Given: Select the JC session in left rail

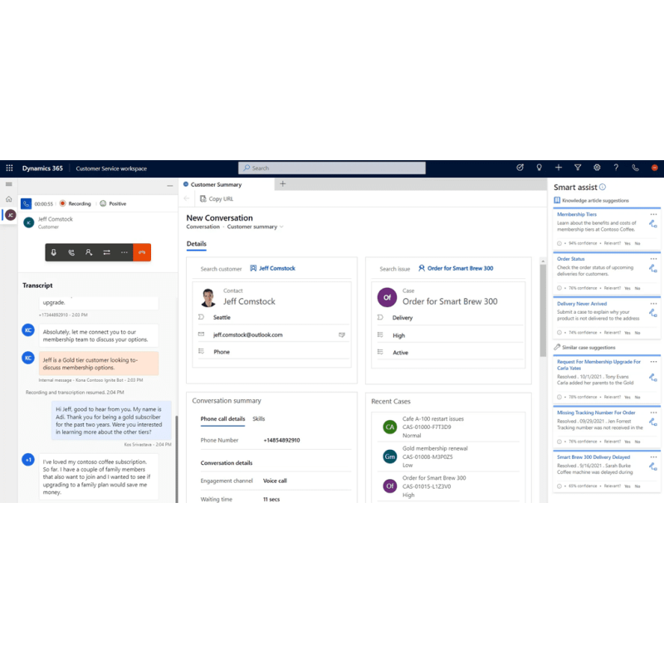Looking at the screenshot, I should pos(11,215).
